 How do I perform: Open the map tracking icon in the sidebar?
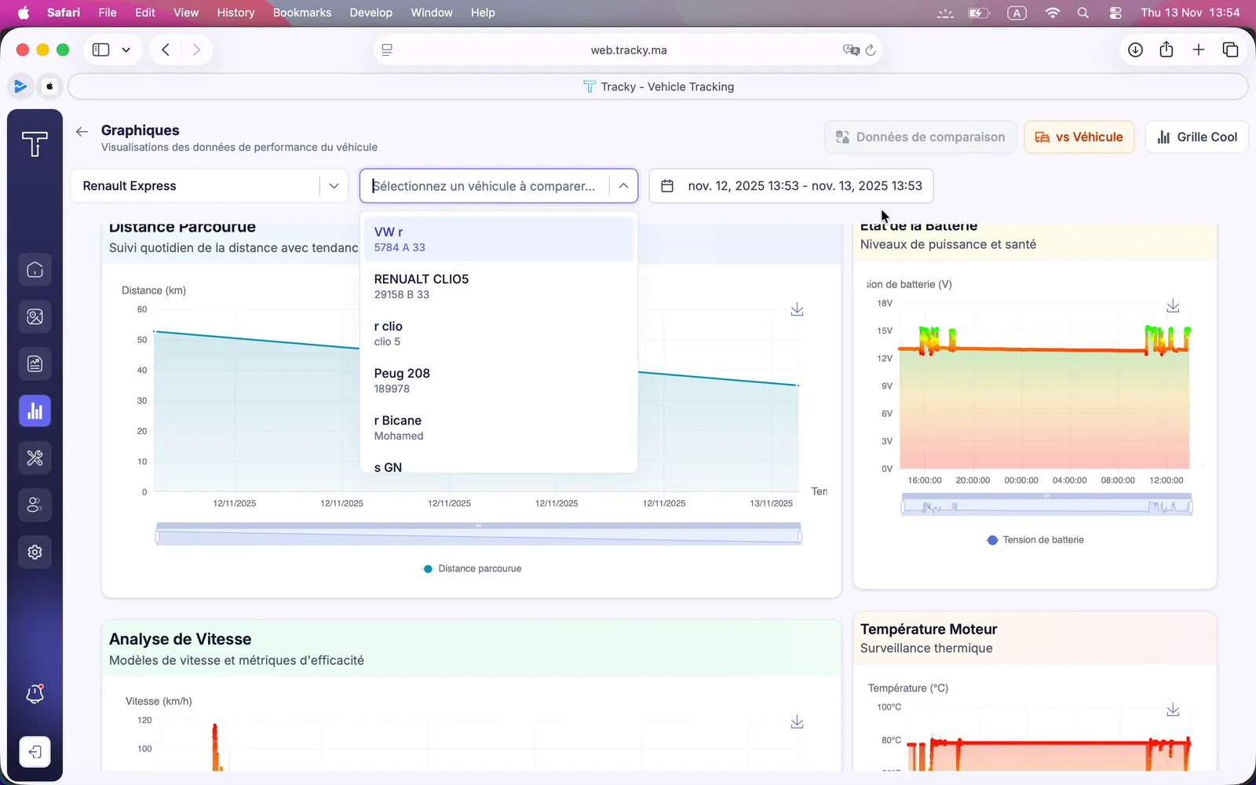pos(35,317)
